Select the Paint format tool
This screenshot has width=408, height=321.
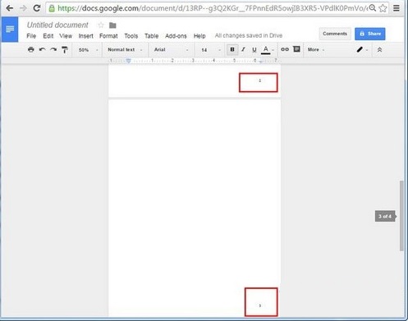pyautogui.click(x=65, y=49)
